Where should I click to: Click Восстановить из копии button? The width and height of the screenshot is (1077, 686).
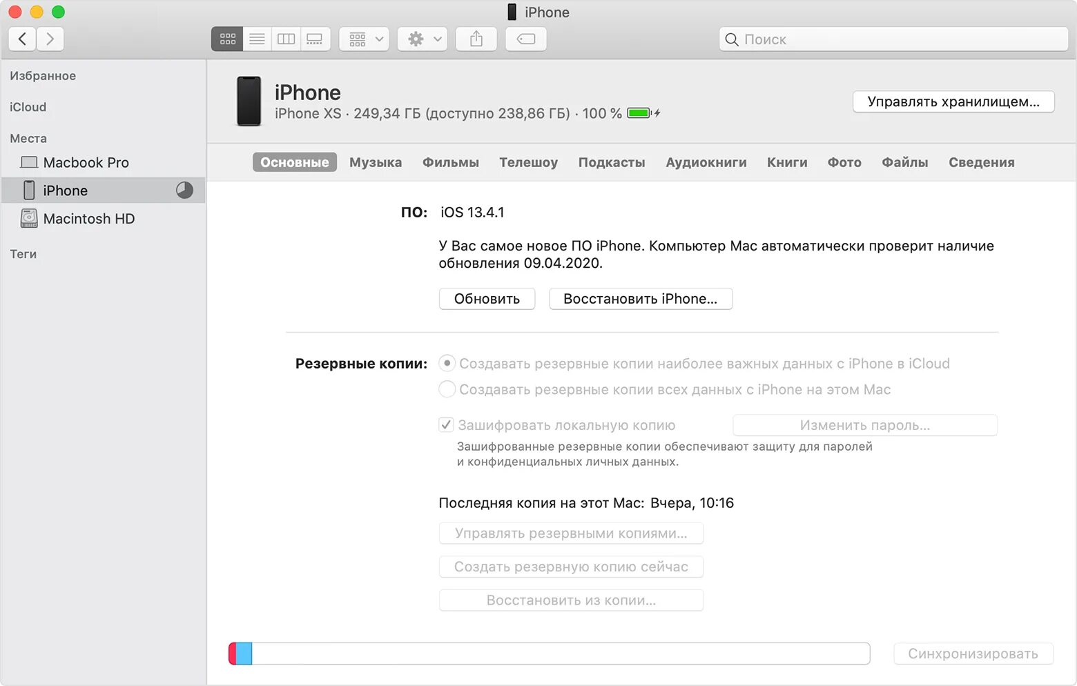pyautogui.click(x=571, y=600)
